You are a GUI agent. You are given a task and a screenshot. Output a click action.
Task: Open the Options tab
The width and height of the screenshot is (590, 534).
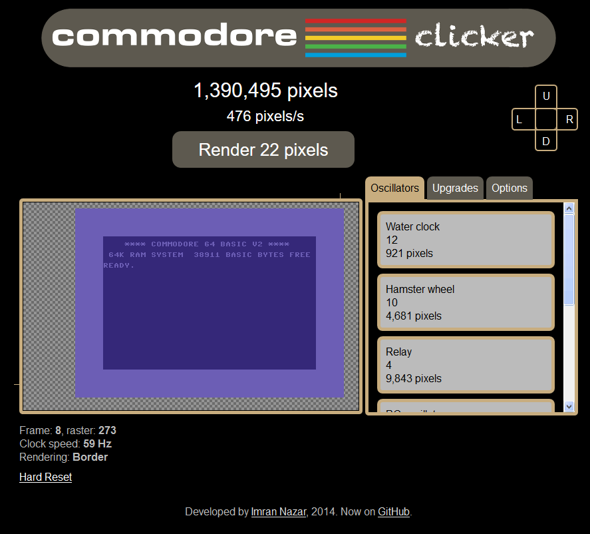[510, 188]
